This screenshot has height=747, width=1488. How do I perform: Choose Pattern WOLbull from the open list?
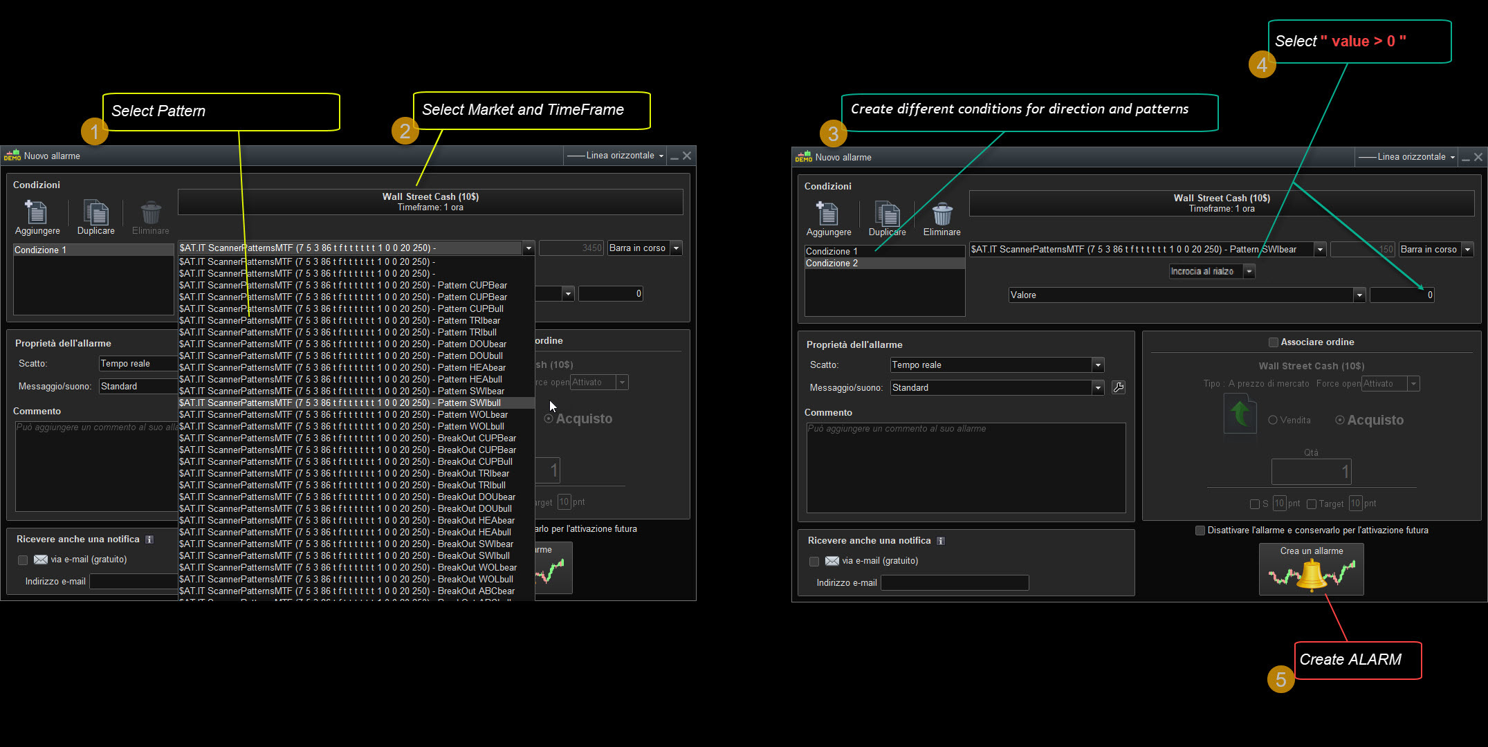tap(356, 427)
